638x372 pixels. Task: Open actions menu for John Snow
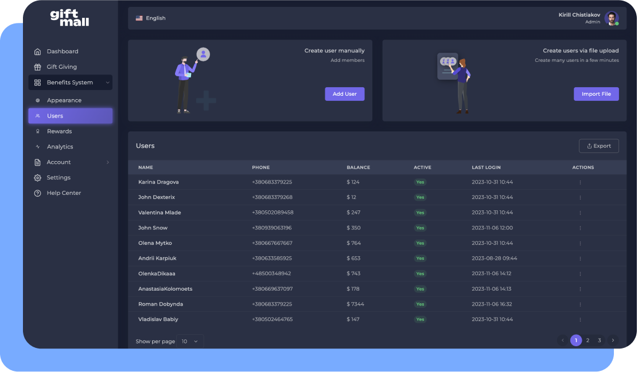point(580,228)
